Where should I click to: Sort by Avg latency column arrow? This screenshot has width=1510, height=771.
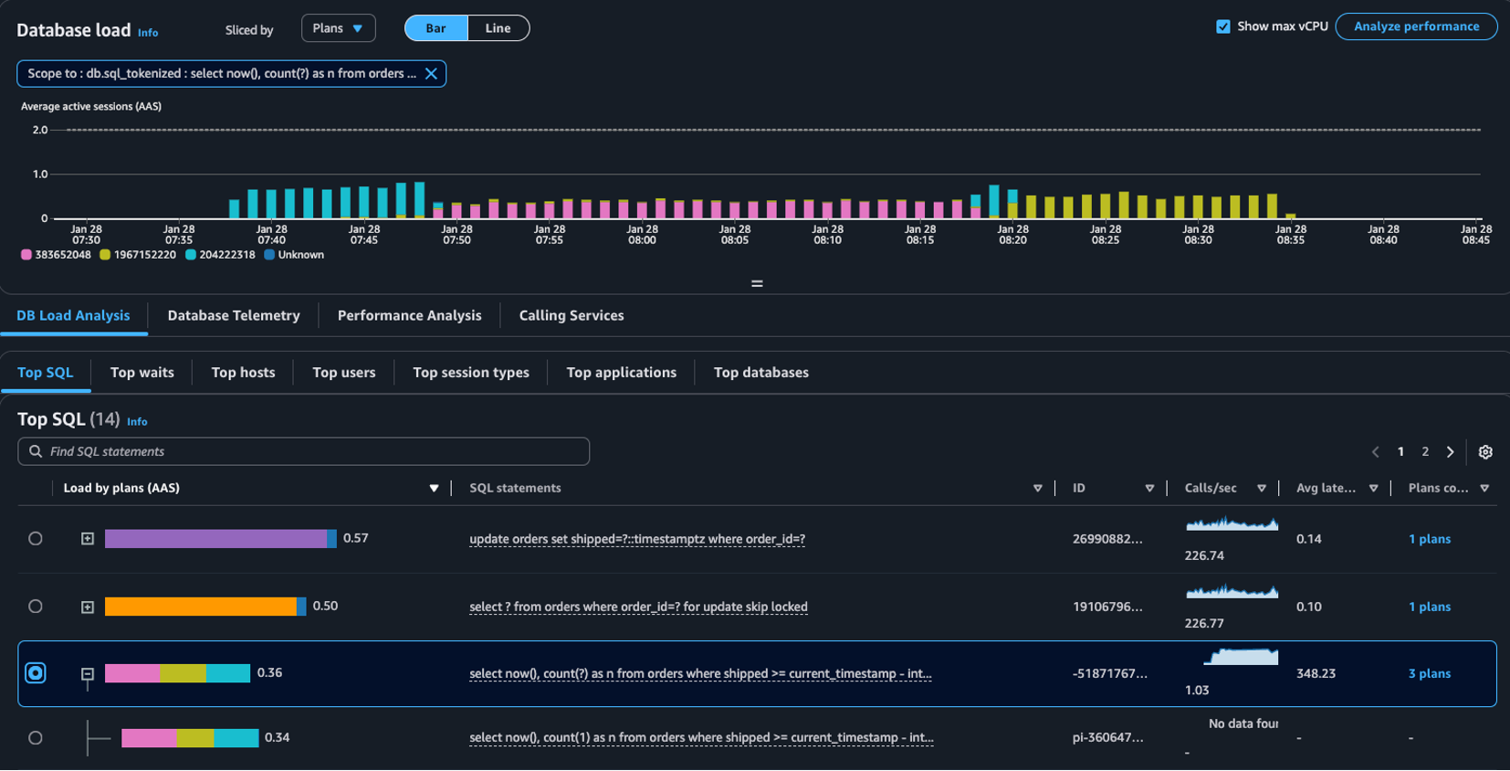point(1373,489)
